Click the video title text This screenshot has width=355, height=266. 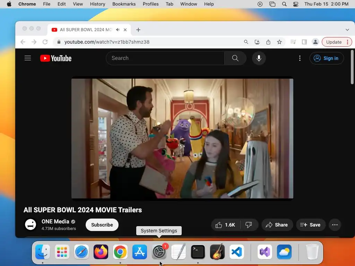(x=83, y=210)
